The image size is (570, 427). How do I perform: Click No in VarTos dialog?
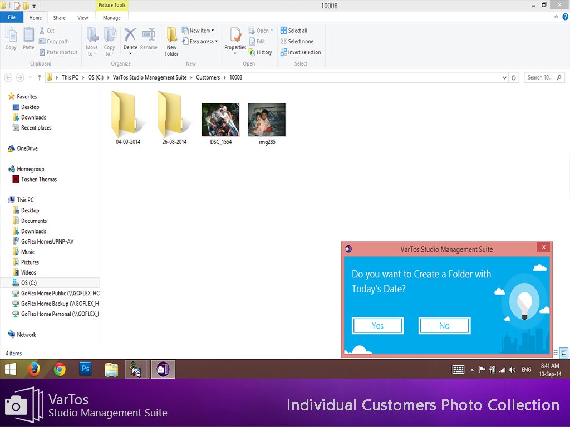(444, 326)
